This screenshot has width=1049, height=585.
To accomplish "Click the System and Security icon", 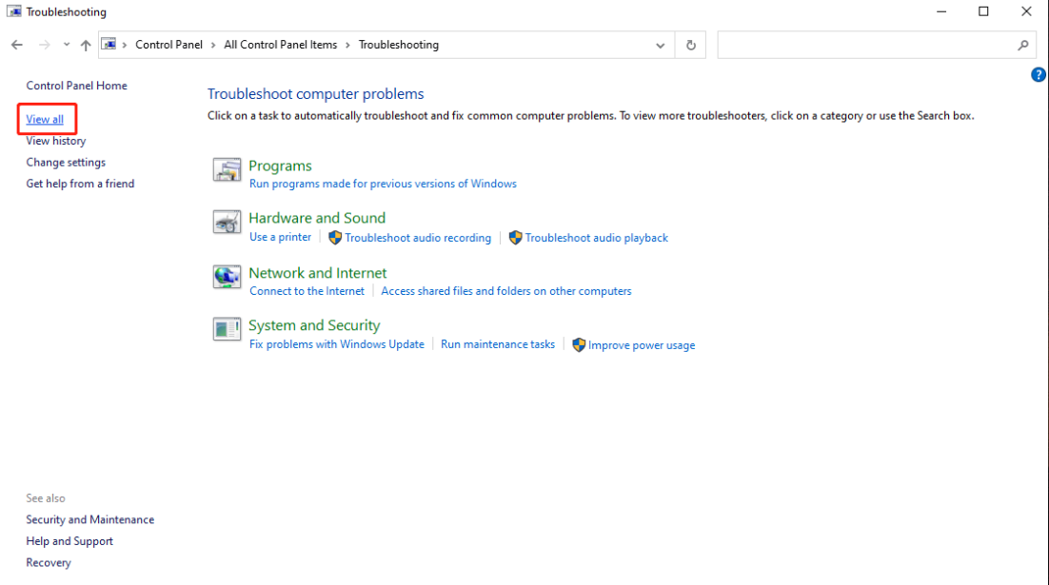I will click(227, 329).
